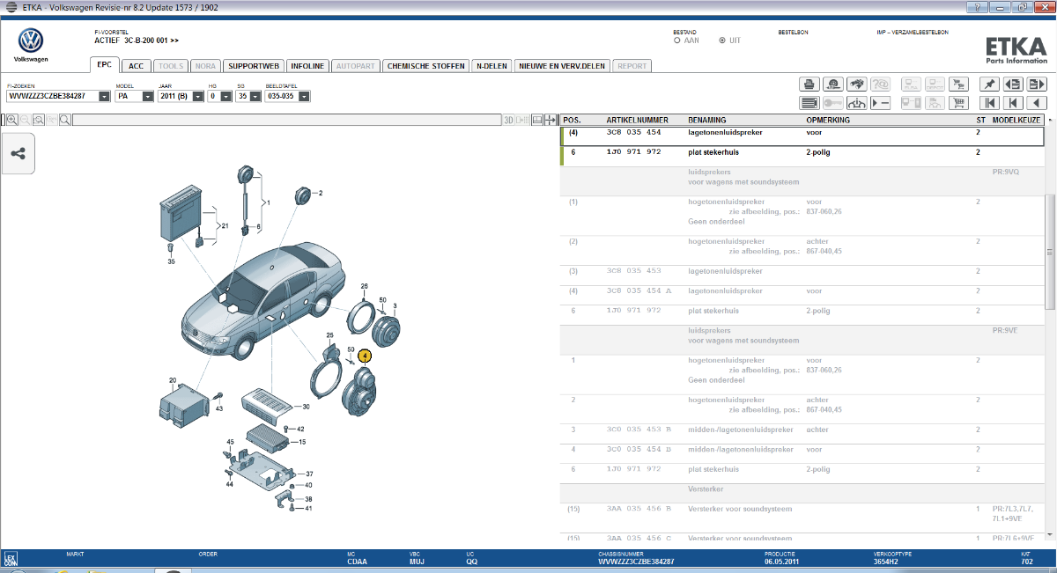This screenshot has width=1057, height=573.
Task: Open the shopping cart order icon
Action: coord(958,103)
